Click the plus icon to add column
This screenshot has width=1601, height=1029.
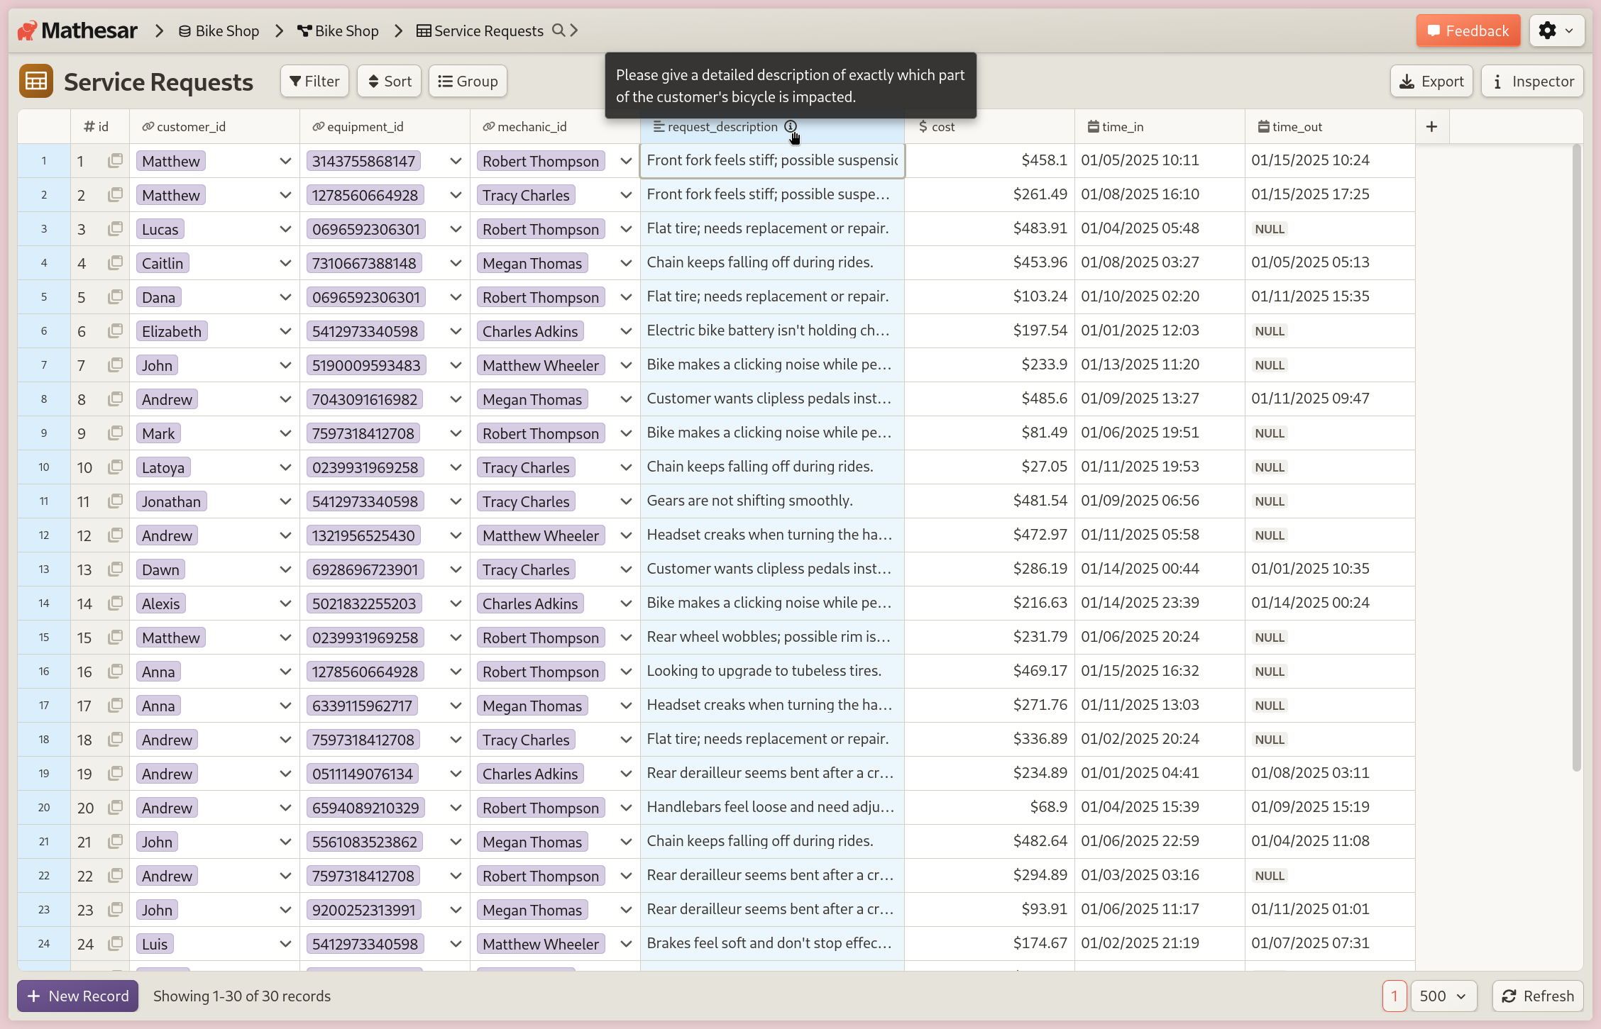1431,126
